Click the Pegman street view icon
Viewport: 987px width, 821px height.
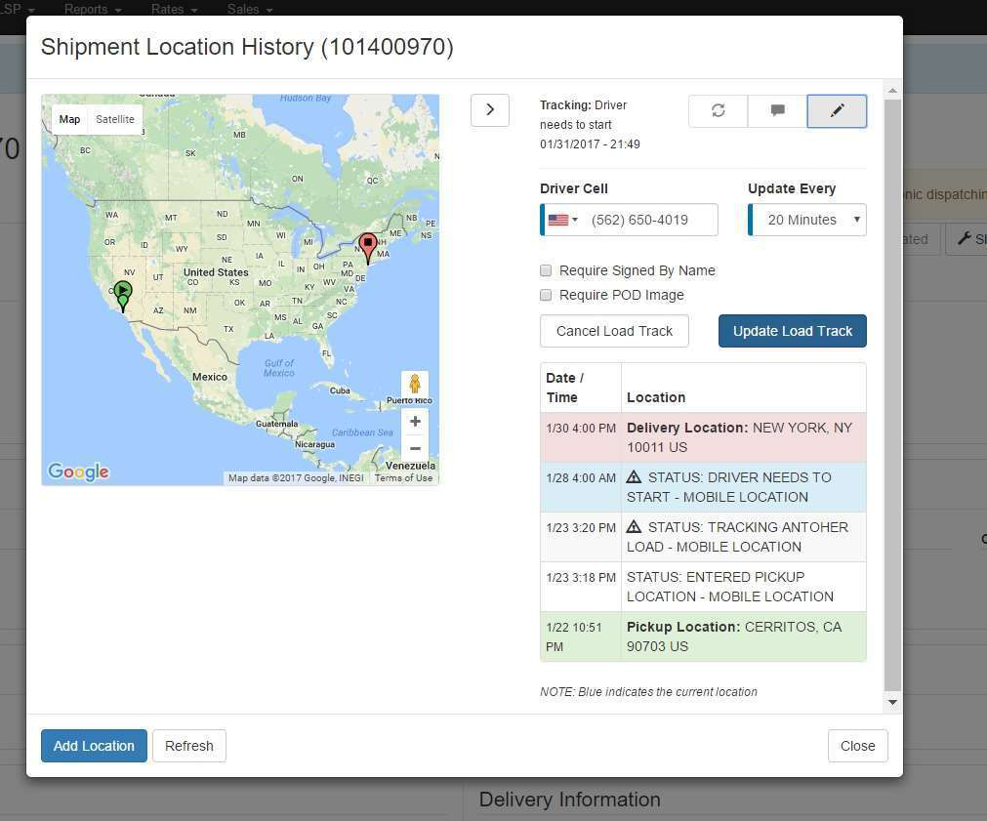415,384
